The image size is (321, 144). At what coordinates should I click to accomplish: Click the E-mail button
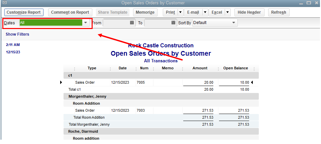click(193, 12)
